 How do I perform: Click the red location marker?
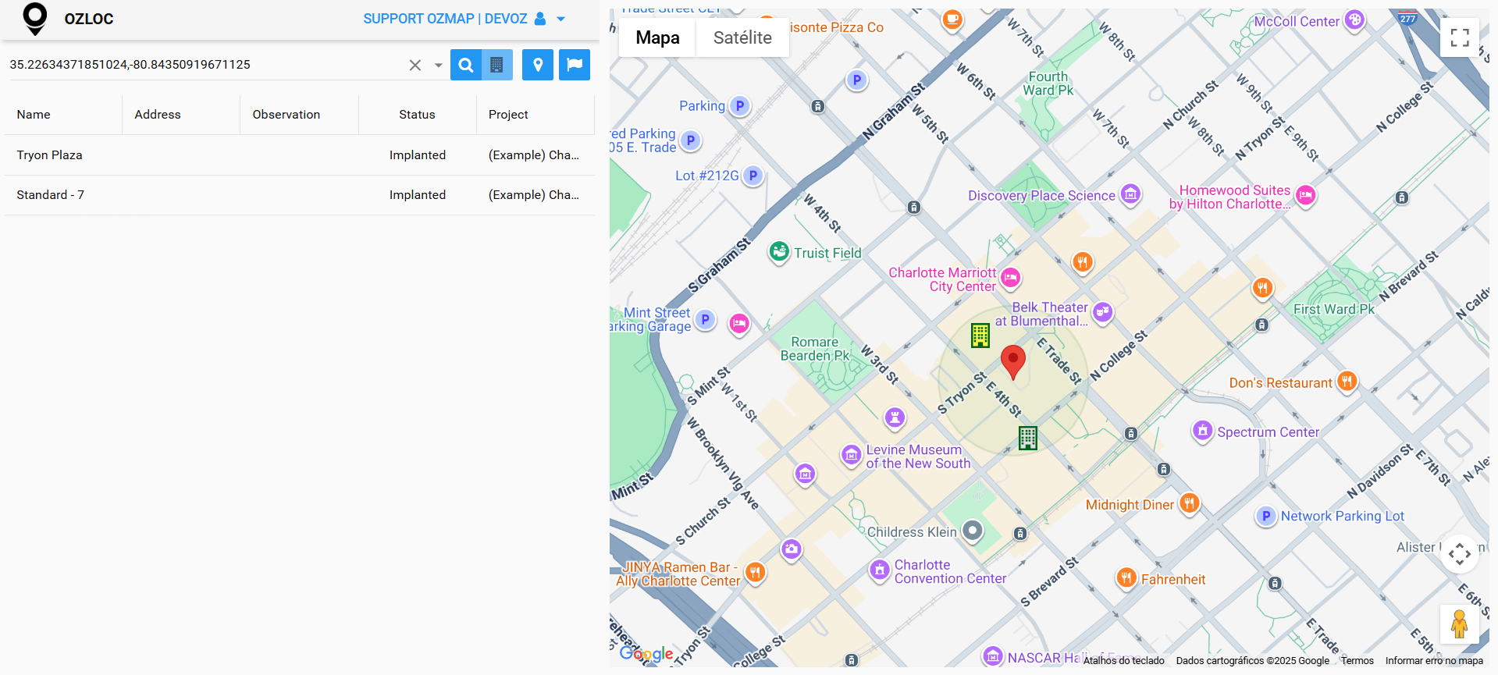tap(1013, 362)
